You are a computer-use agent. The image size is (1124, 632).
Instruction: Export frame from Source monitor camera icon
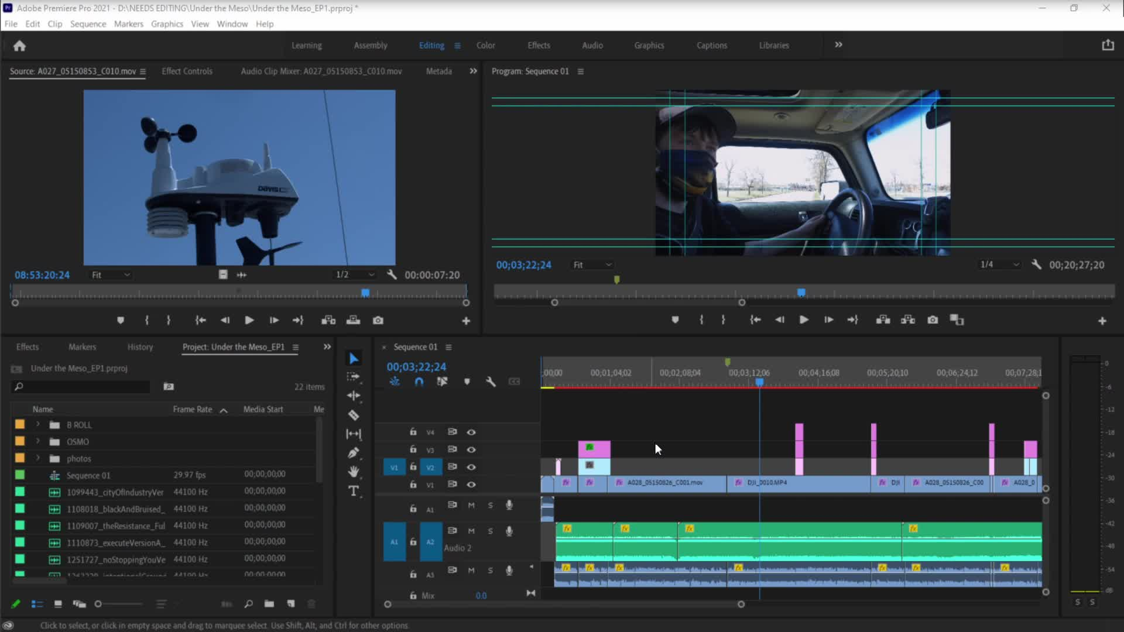click(378, 320)
